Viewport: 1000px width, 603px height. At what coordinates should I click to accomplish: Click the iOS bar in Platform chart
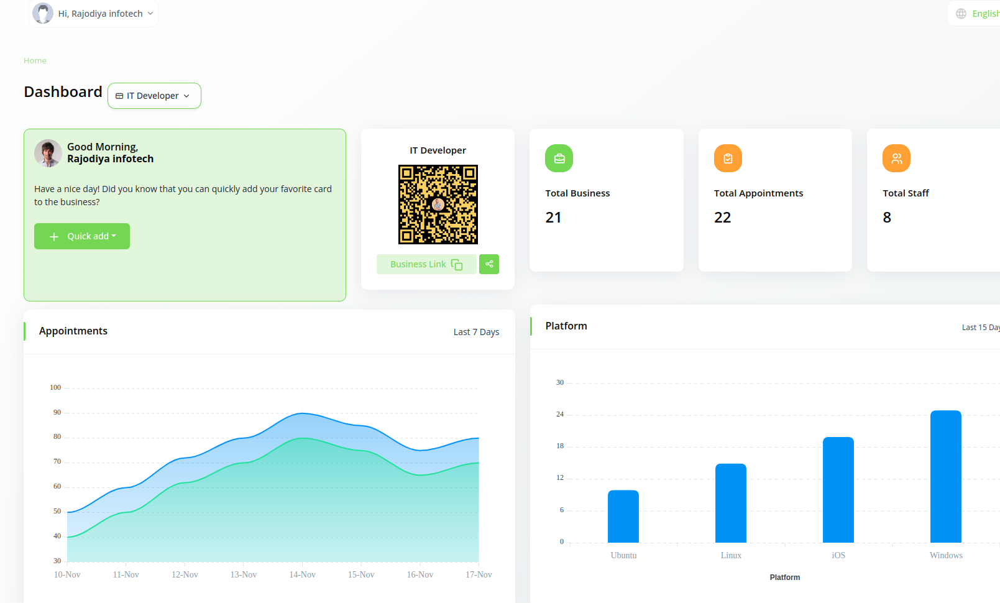click(x=838, y=490)
